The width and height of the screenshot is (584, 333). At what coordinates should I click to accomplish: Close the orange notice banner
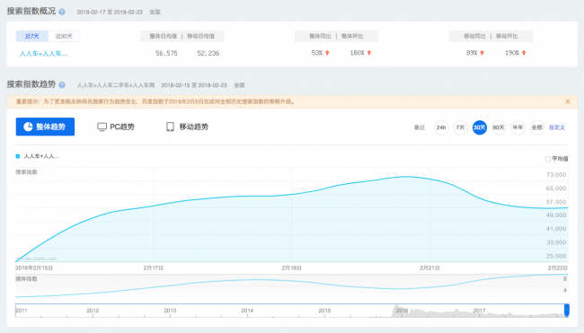point(568,101)
